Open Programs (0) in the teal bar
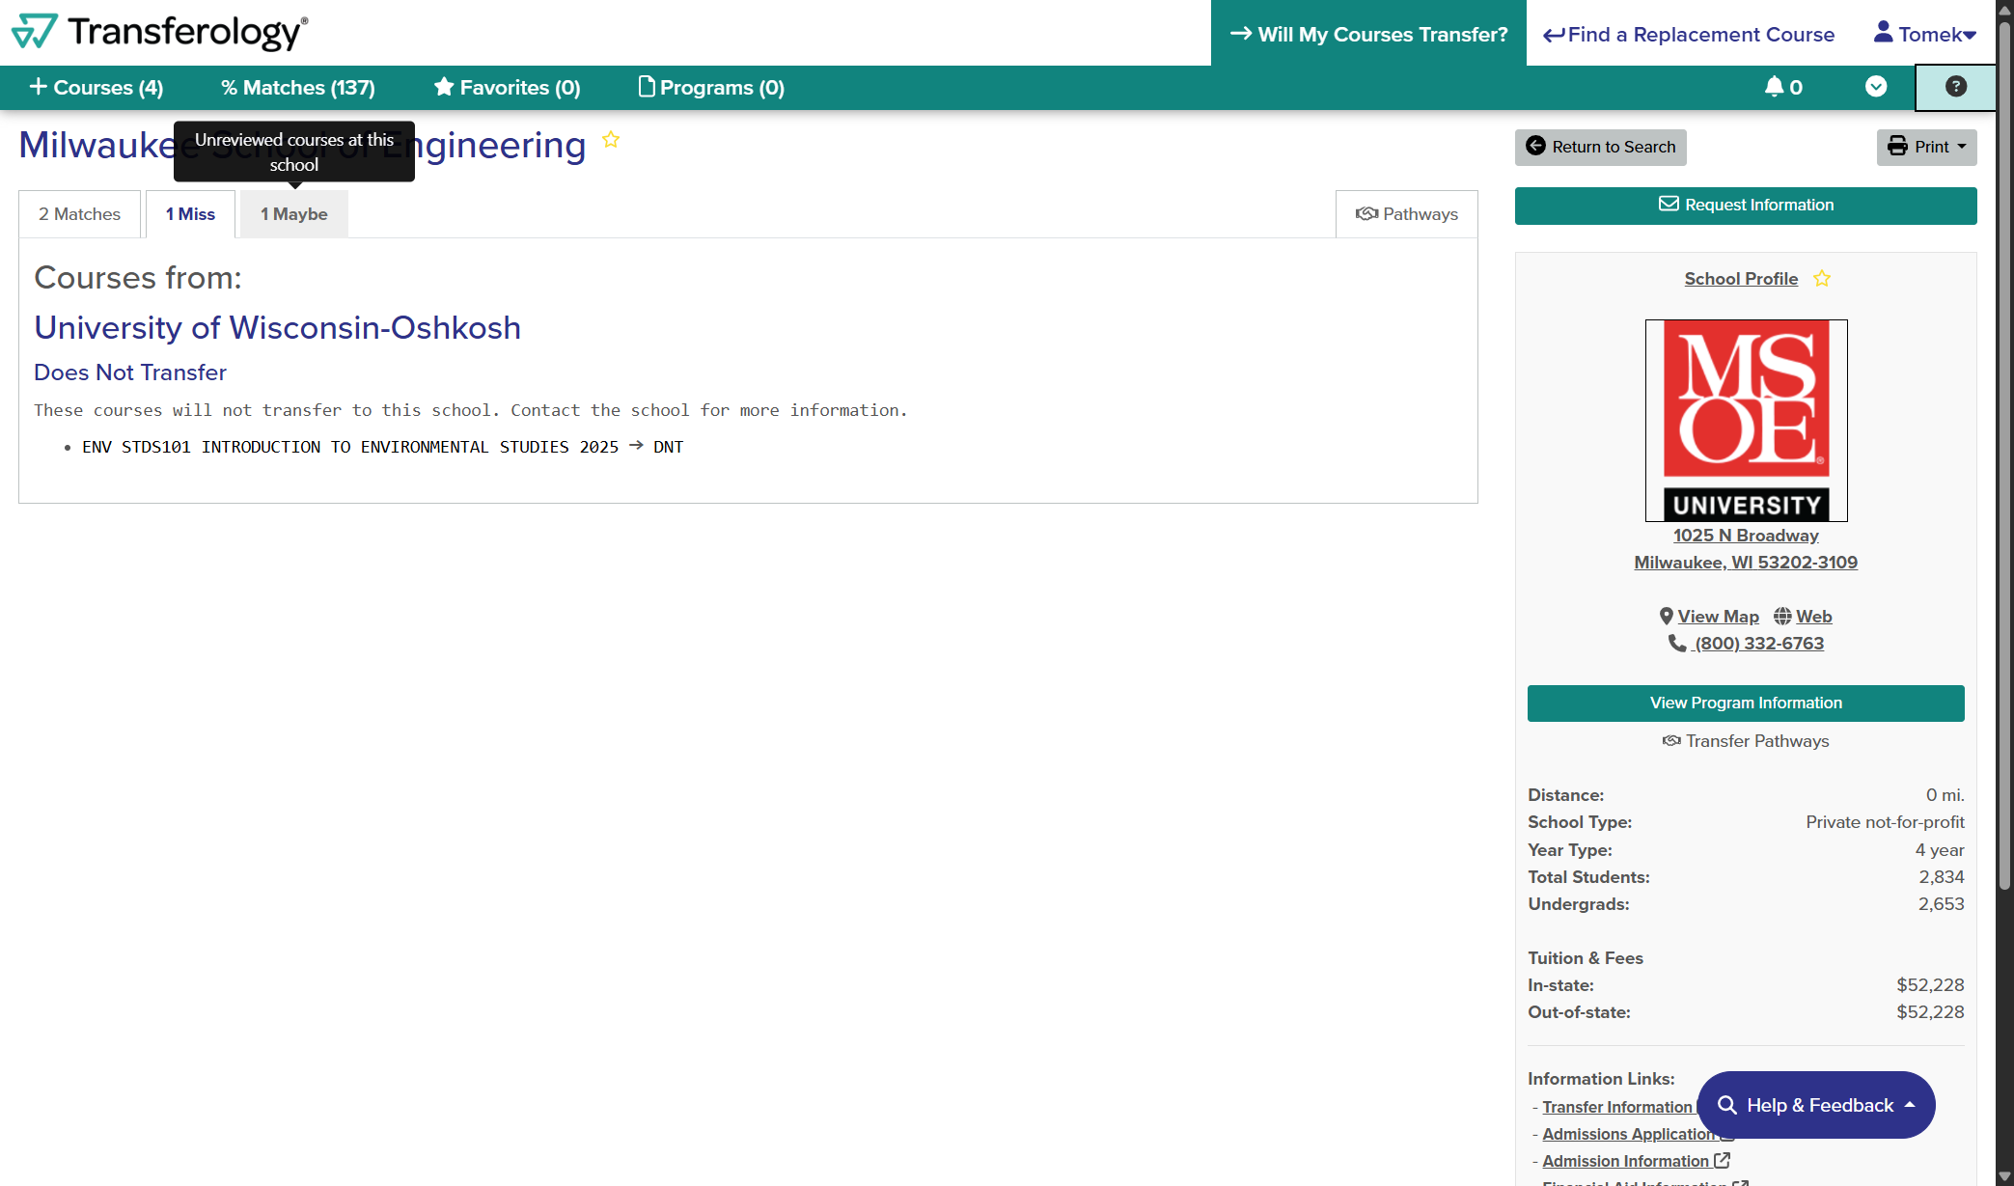Screen dimensions: 2014x1186 point(712,88)
